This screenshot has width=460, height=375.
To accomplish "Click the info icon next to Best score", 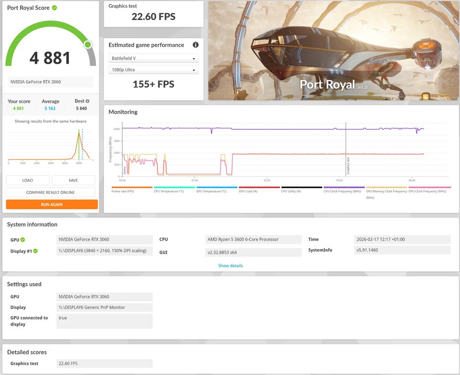I will pyautogui.click(x=87, y=101).
